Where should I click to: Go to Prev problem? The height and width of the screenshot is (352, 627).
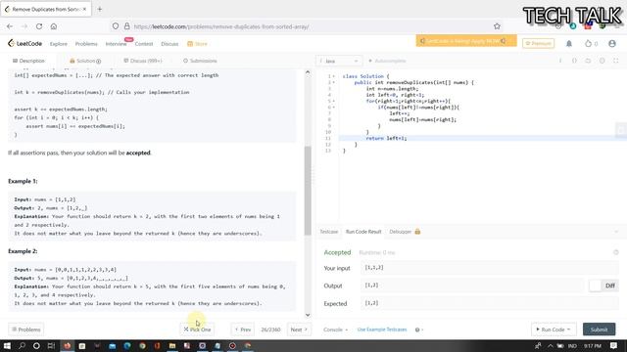[x=243, y=330]
